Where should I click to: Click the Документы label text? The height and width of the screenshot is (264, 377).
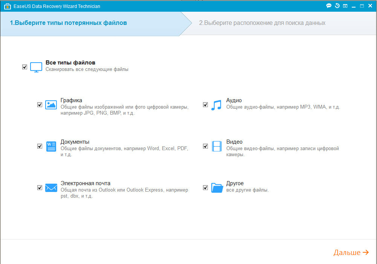pos(75,142)
